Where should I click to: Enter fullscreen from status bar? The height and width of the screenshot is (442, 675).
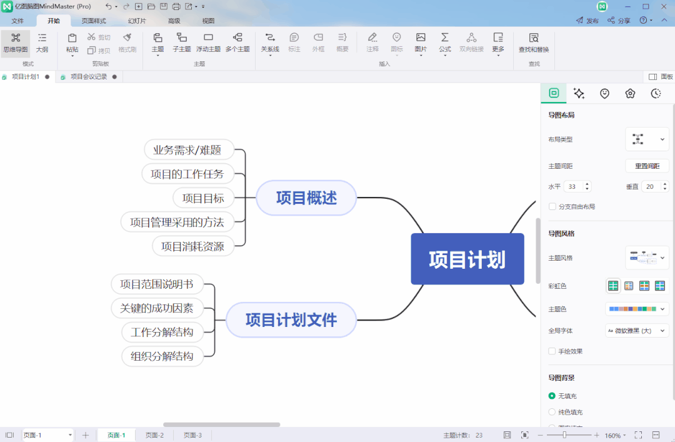tap(638, 435)
